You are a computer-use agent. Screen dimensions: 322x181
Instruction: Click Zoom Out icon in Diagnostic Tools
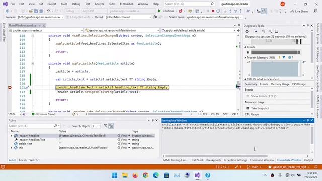pos(270,31)
